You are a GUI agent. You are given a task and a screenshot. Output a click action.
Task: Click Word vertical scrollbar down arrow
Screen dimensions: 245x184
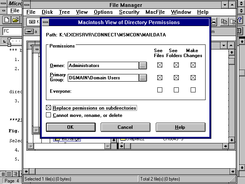(242, 168)
